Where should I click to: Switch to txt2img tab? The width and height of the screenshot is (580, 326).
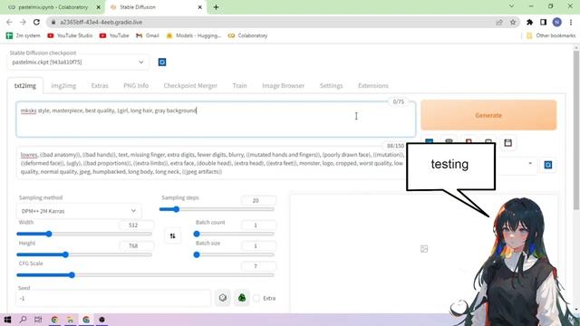(25, 85)
